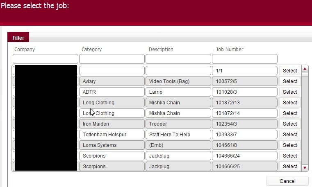Image resolution: width=312 pixels, height=187 pixels.
Task: Select Long Clothing job 101872/13
Action: [x=289, y=103]
